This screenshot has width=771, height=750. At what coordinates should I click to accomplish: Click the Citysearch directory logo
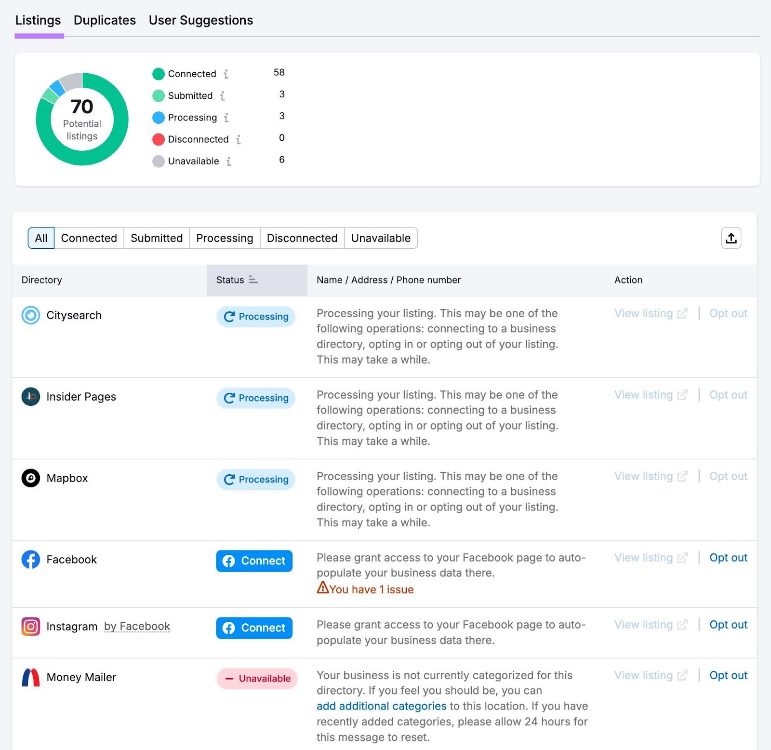pyautogui.click(x=31, y=316)
